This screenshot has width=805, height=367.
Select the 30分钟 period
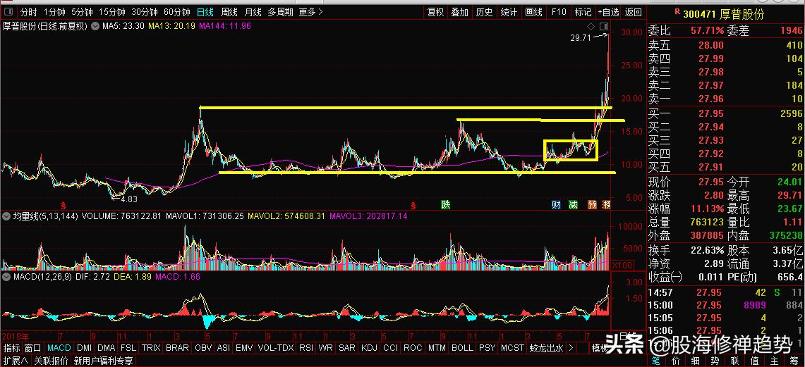[x=144, y=12]
